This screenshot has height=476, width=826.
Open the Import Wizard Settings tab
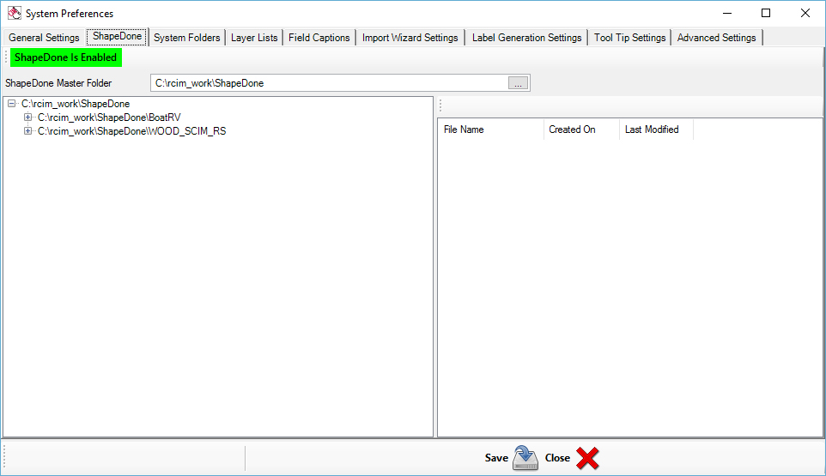pos(410,38)
